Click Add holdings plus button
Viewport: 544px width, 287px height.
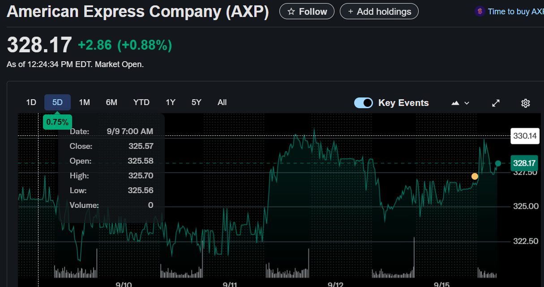379,12
